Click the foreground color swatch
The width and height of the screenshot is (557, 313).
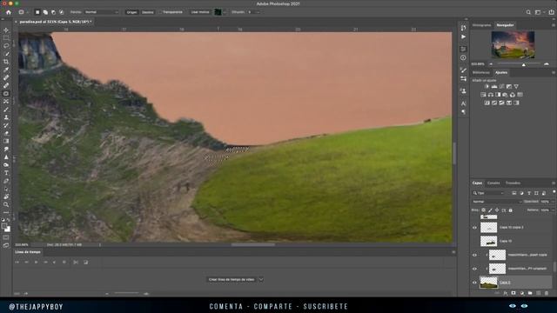pyautogui.click(x=4, y=226)
